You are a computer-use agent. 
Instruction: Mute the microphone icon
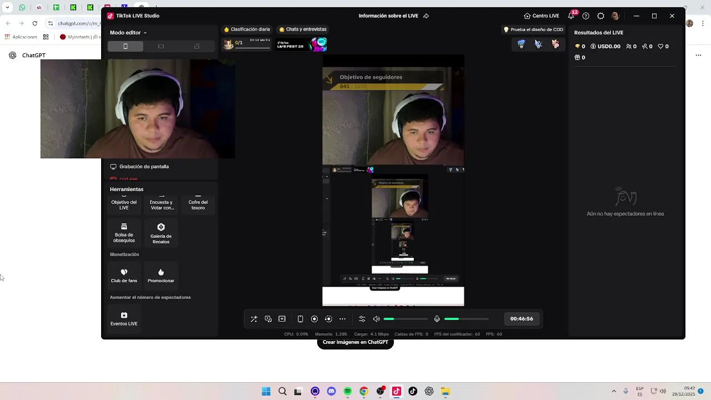pyautogui.click(x=437, y=319)
